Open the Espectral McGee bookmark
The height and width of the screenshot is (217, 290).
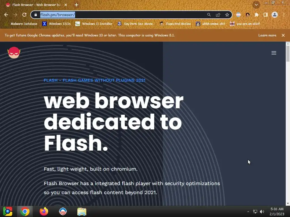175,24
